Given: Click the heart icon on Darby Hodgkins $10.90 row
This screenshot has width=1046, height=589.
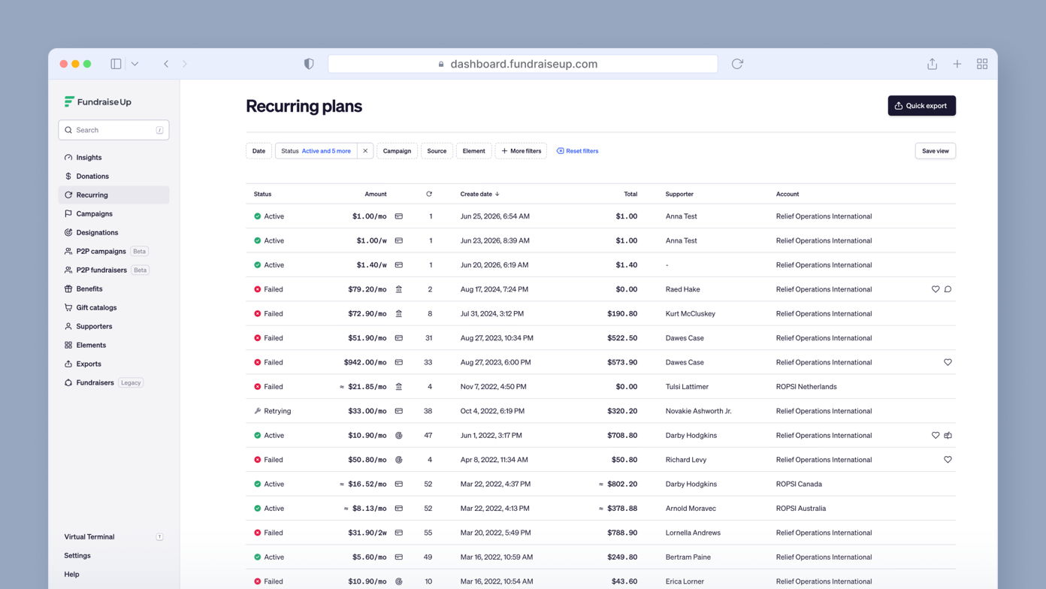Looking at the screenshot, I should tap(936, 435).
